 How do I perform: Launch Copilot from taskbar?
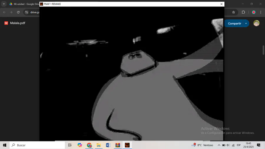[x=79, y=145]
